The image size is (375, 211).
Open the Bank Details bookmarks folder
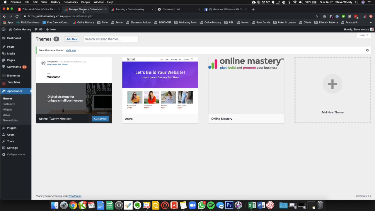pyautogui.click(x=261, y=22)
